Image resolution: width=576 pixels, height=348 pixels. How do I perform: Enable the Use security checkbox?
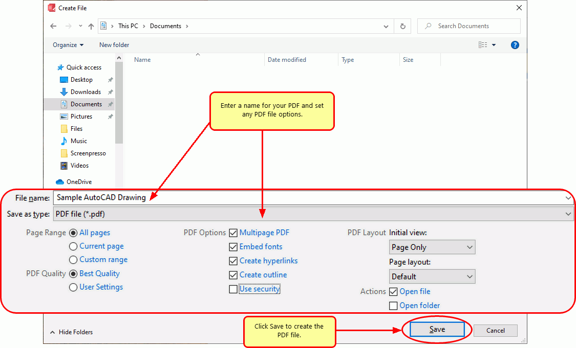tap(233, 289)
